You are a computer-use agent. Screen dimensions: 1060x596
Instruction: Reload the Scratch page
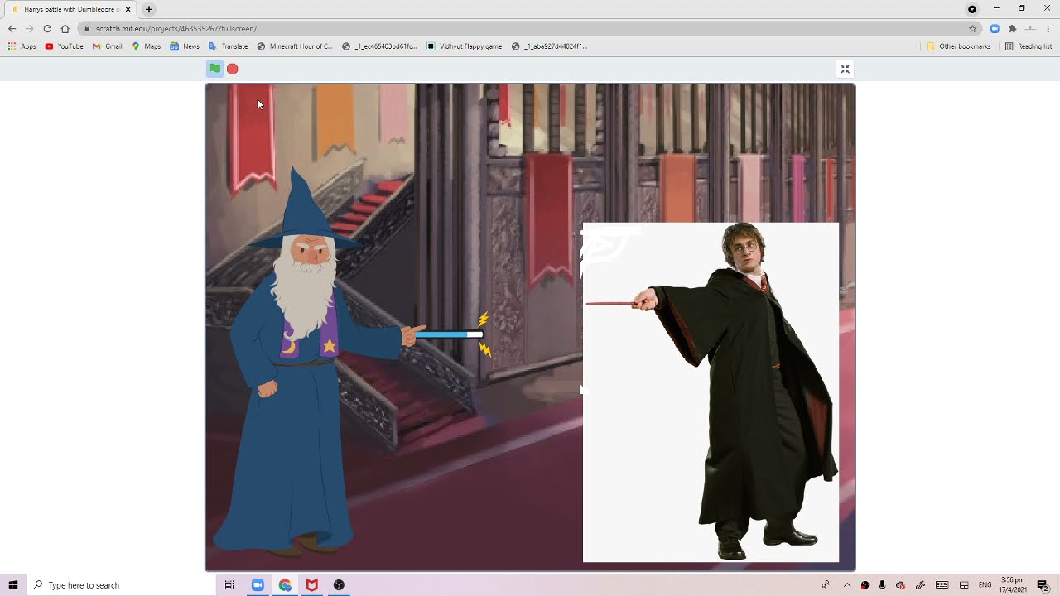point(47,28)
